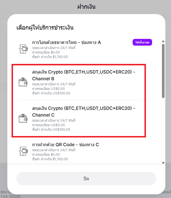
Task: Click the เลือกผู้ให้บริการชำระเงิน dialog heading
Action: 45,28
